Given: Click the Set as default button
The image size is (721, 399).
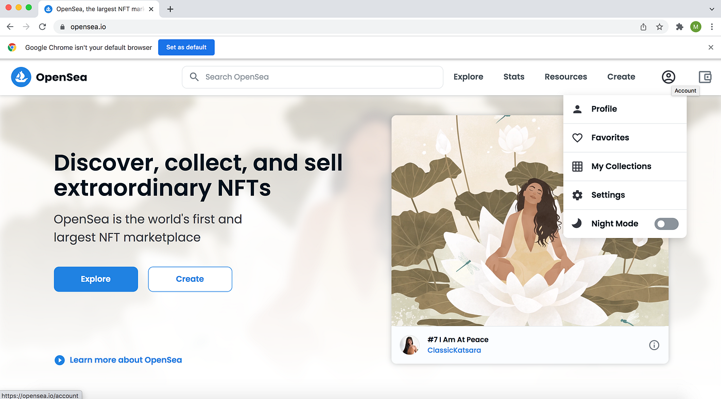Looking at the screenshot, I should [x=186, y=47].
